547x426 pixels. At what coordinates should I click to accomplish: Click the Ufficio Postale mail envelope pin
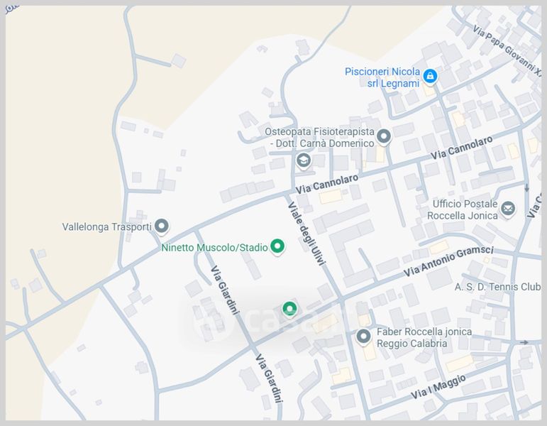click(507, 208)
